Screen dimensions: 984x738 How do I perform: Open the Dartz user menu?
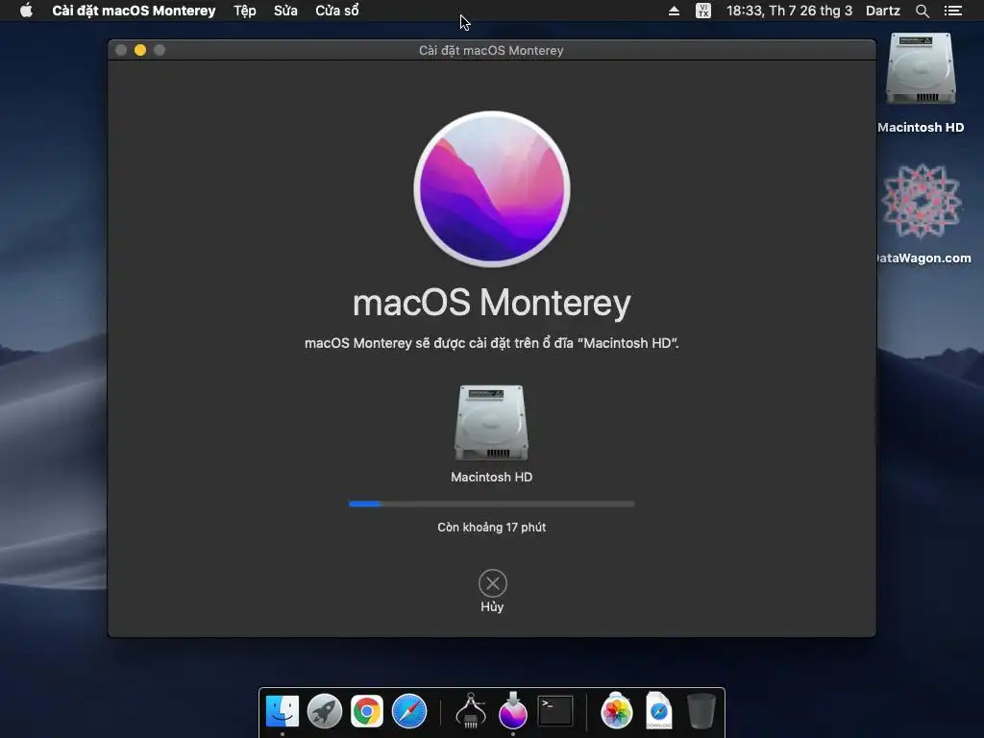point(883,11)
